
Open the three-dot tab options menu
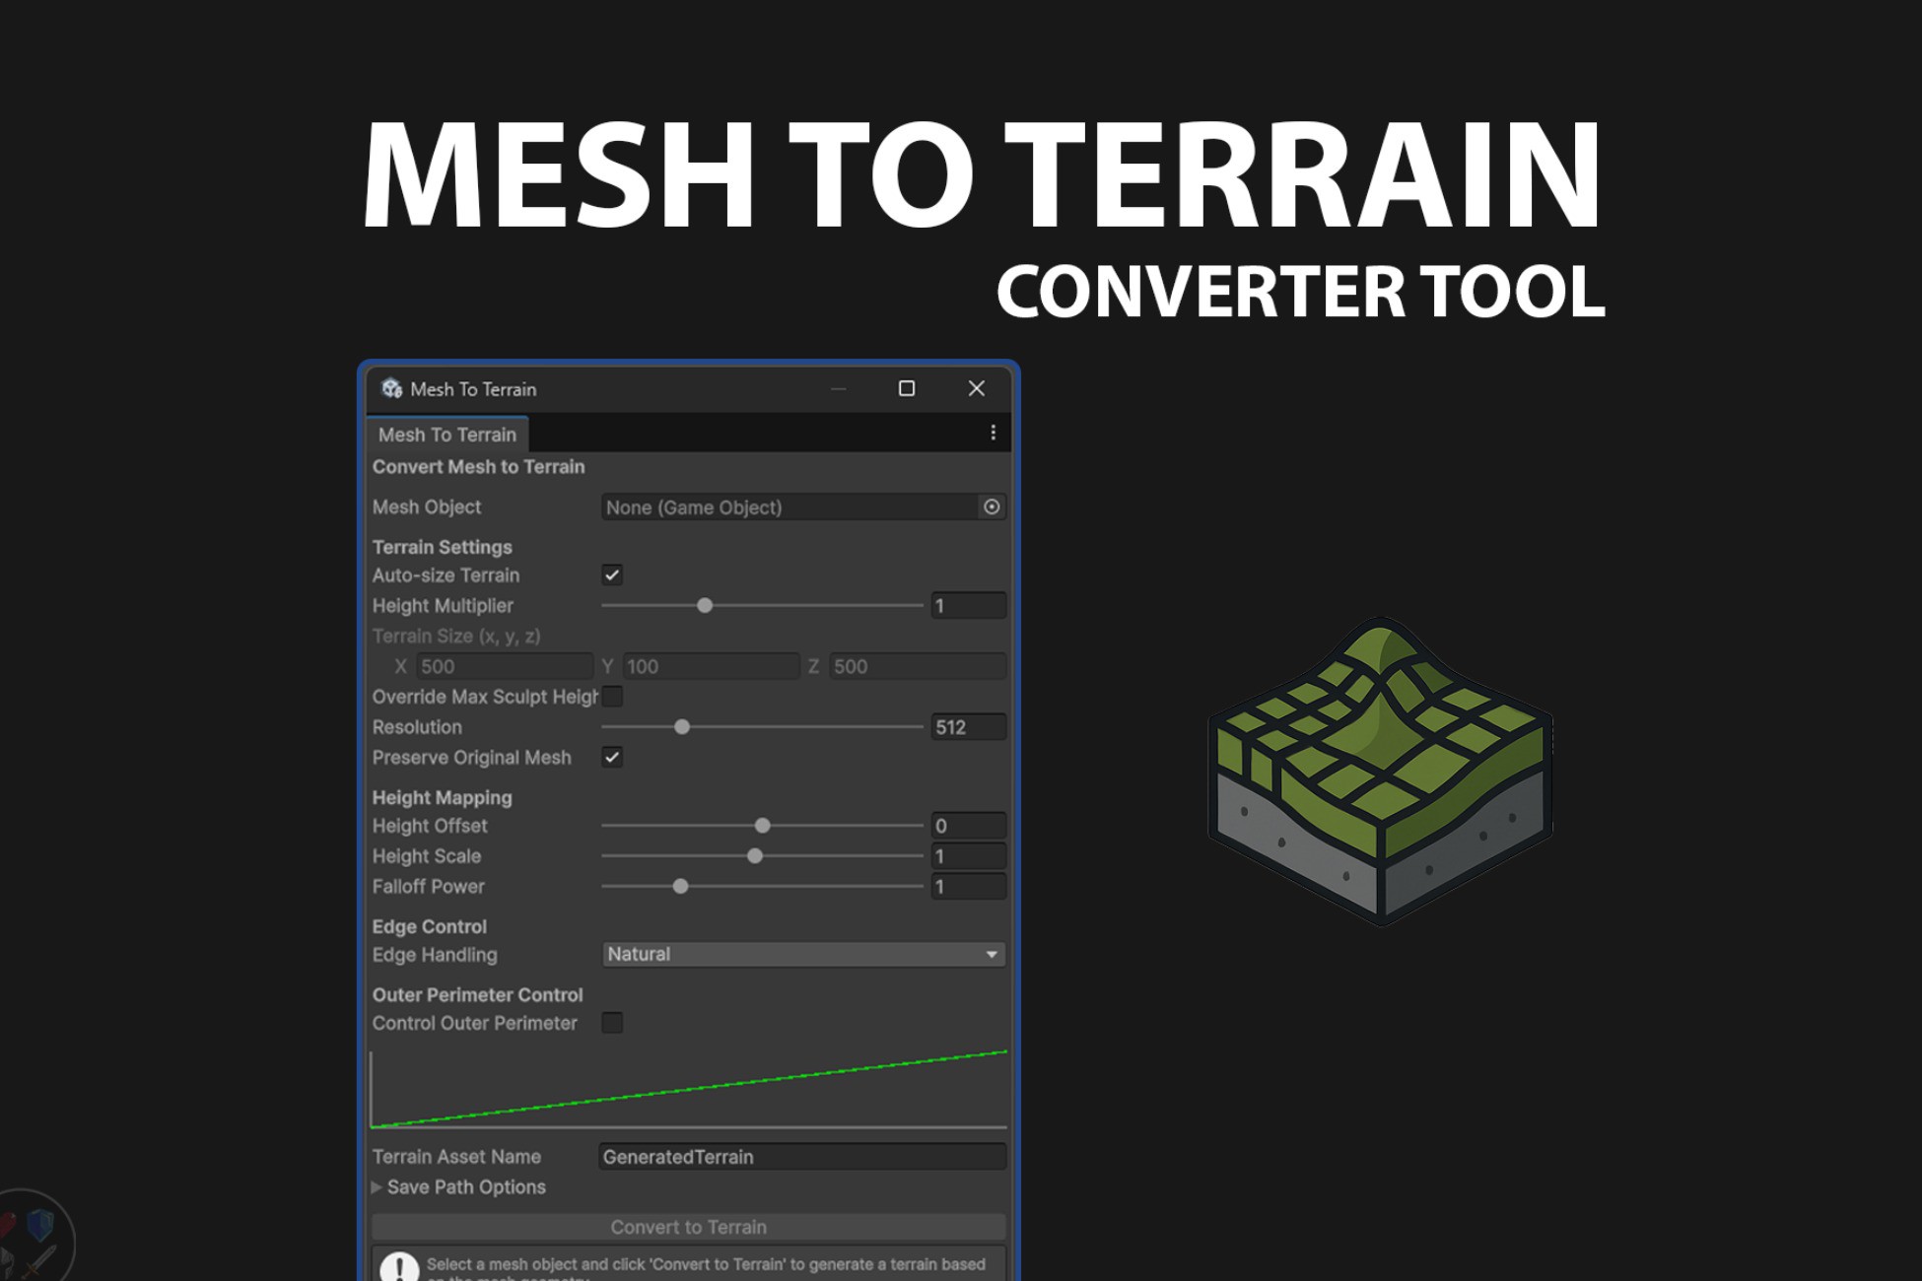point(993,433)
